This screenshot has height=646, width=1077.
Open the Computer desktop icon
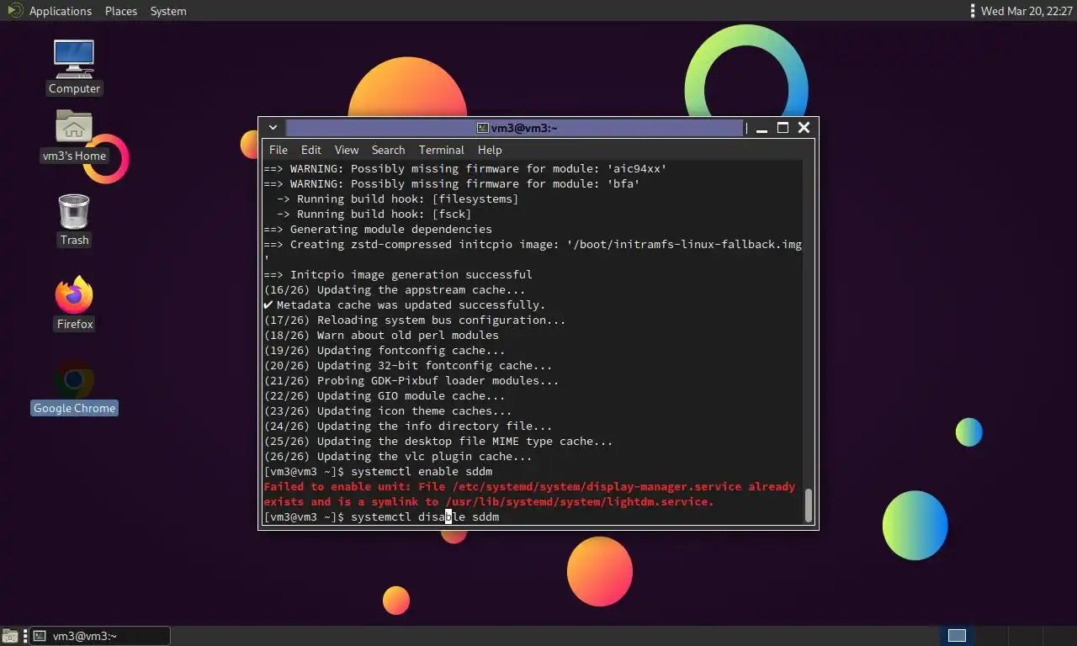coord(74,67)
